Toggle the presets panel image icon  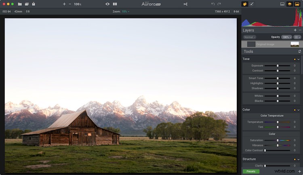297,4
